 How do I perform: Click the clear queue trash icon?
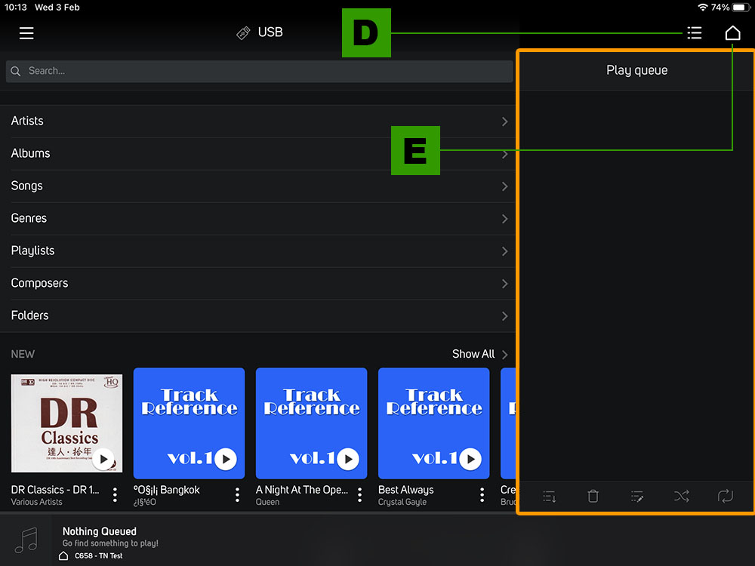click(x=593, y=496)
